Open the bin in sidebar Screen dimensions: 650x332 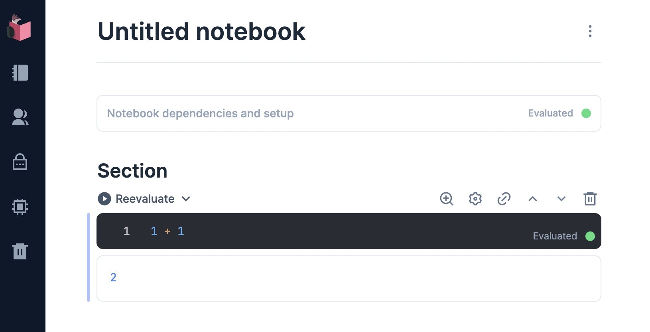[x=20, y=251]
